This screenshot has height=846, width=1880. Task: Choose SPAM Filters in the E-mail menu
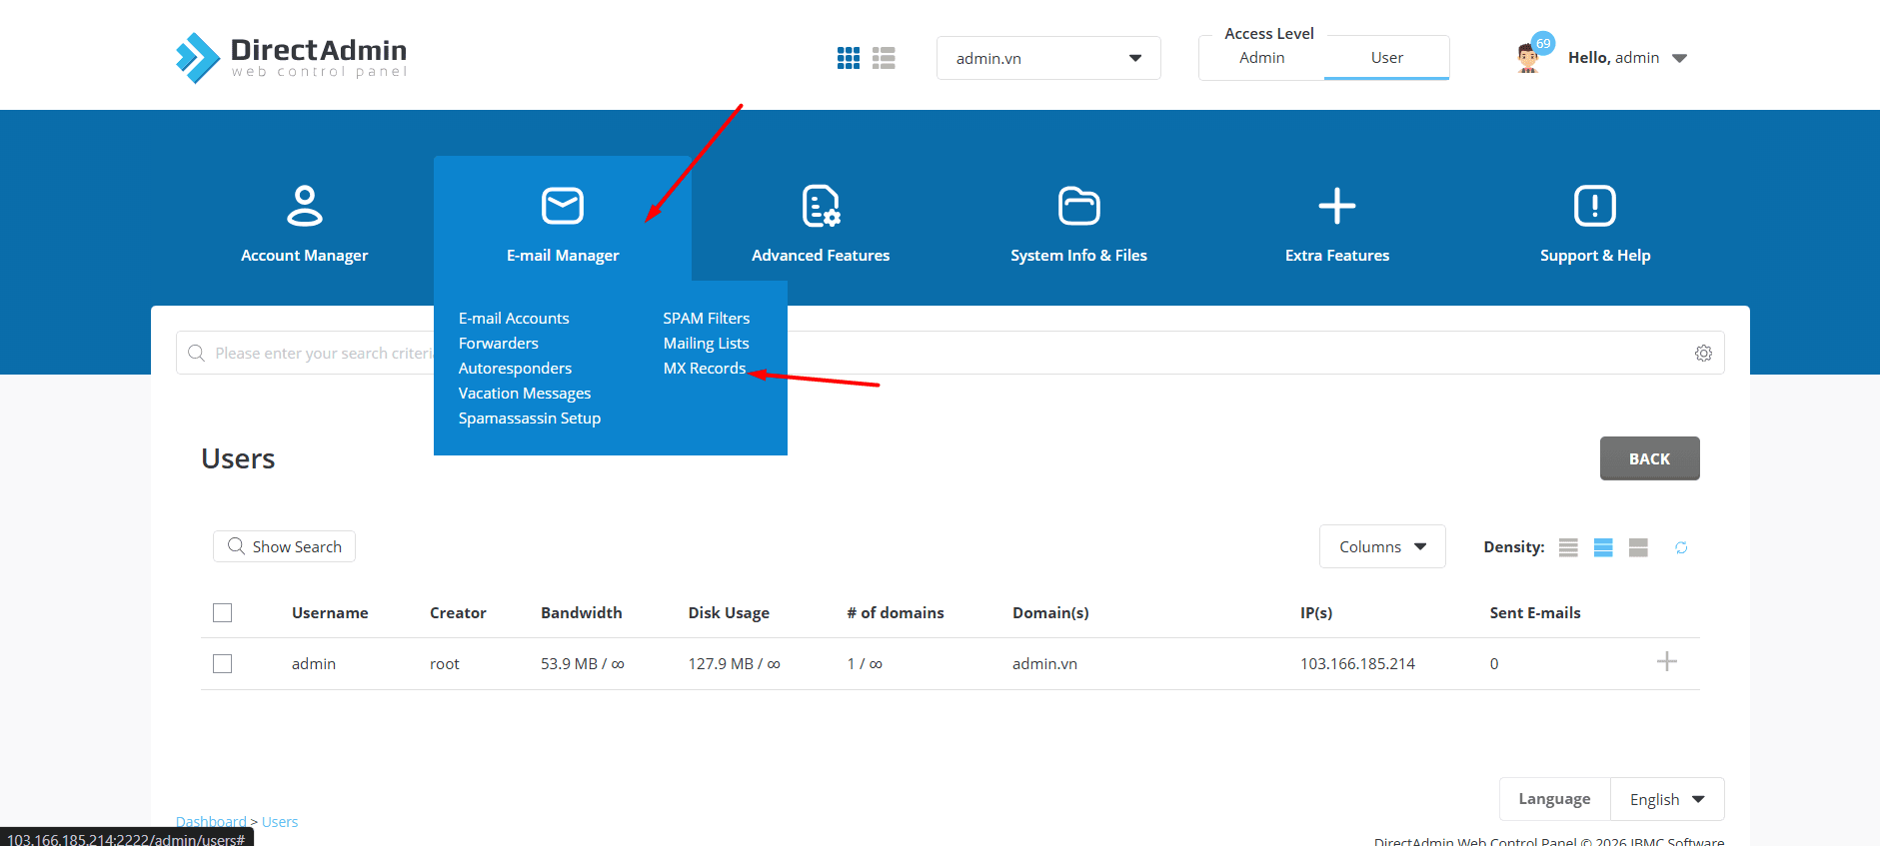(x=706, y=319)
